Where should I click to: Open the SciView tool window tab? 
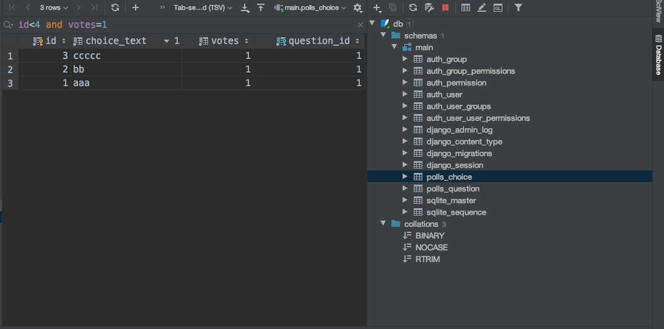tap(658, 12)
